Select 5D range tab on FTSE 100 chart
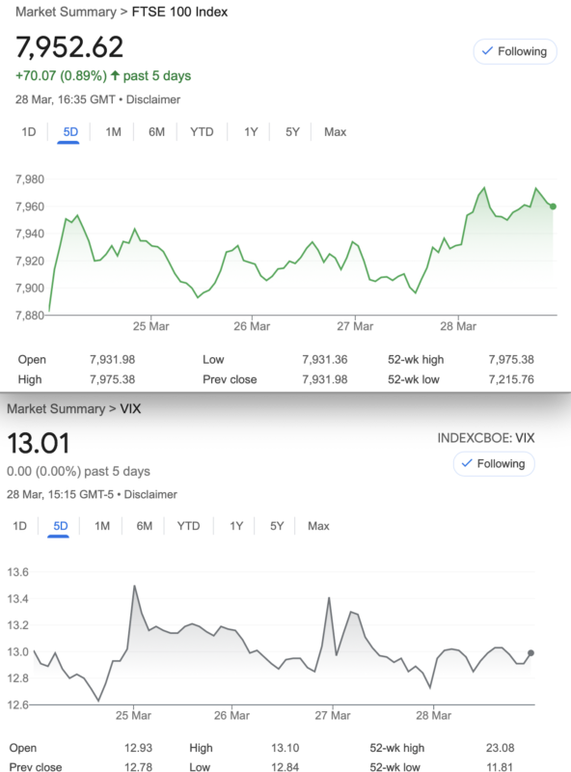 tap(70, 132)
